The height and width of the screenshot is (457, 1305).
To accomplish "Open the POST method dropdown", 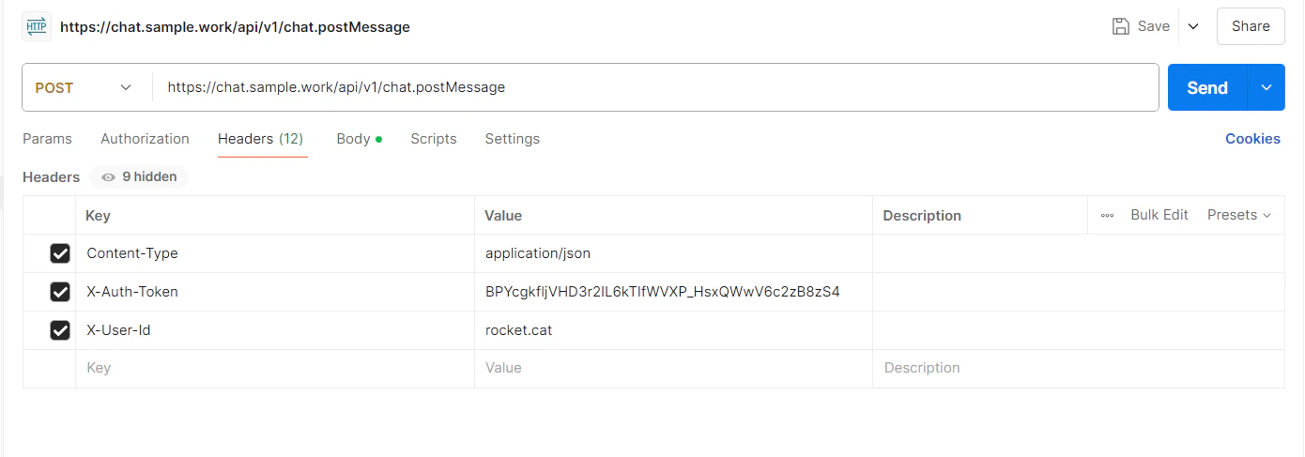I will point(86,87).
